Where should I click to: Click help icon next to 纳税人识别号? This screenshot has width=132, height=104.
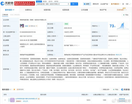57,36
